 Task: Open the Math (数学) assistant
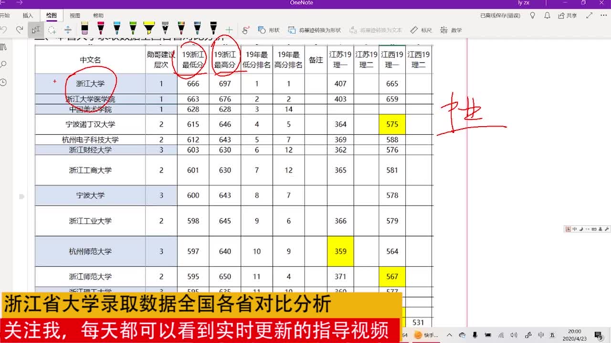(x=451, y=30)
